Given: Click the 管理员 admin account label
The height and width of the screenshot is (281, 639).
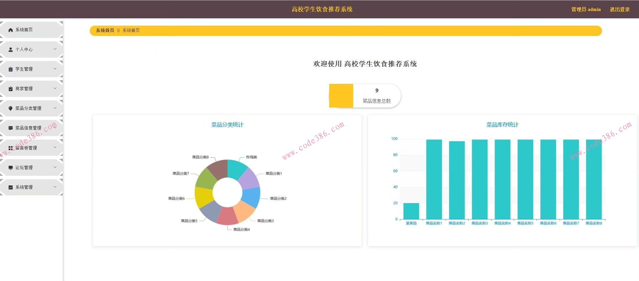Looking at the screenshot, I should [586, 9].
